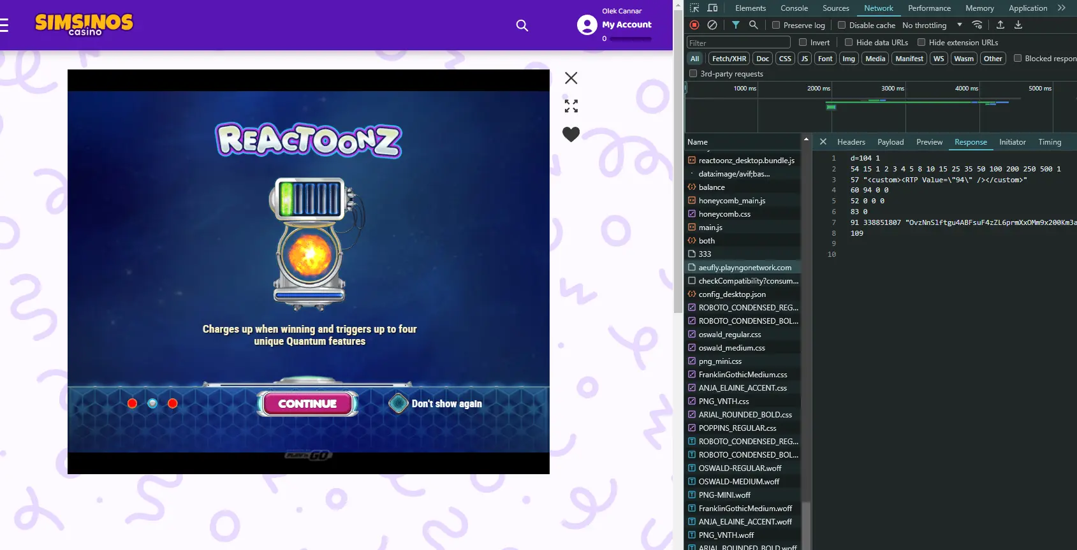Image resolution: width=1077 pixels, height=550 pixels.
Task: Open the No throttling dropdown
Action: 932,25
